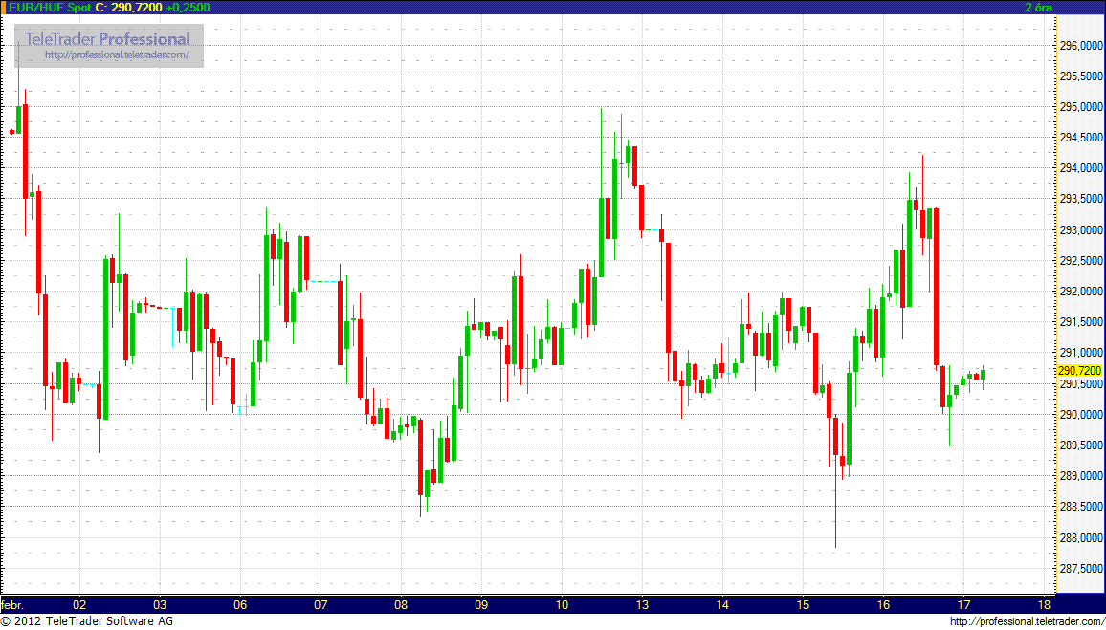Image resolution: width=1106 pixels, height=630 pixels.
Task: Click the 2012 TeleTrader Software AG copyright
Action: tap(87, 621)
